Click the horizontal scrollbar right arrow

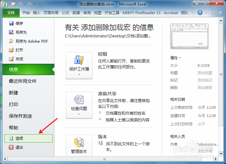pyautogui.click(x=216, y=159)
